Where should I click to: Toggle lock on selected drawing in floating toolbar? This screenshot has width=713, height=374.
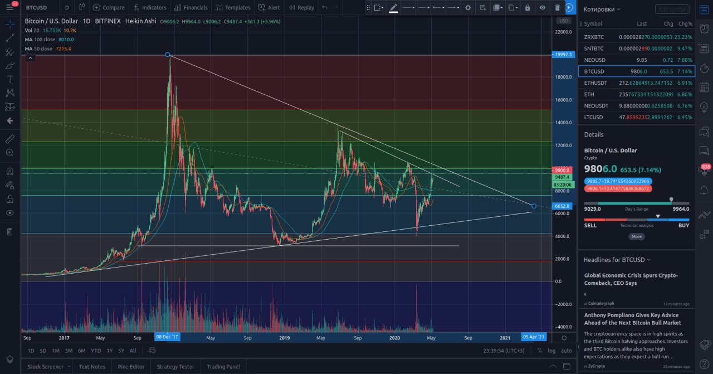528,8
